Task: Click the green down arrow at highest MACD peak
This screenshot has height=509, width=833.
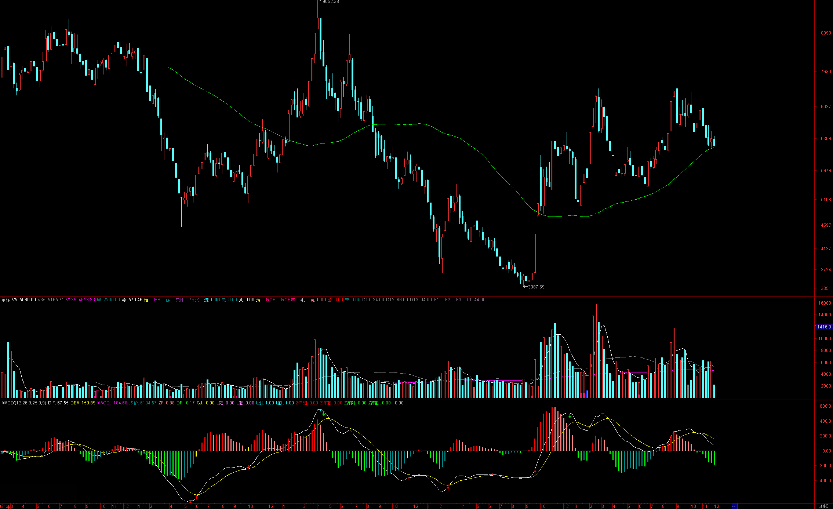Action: click(x=323, y=414)
